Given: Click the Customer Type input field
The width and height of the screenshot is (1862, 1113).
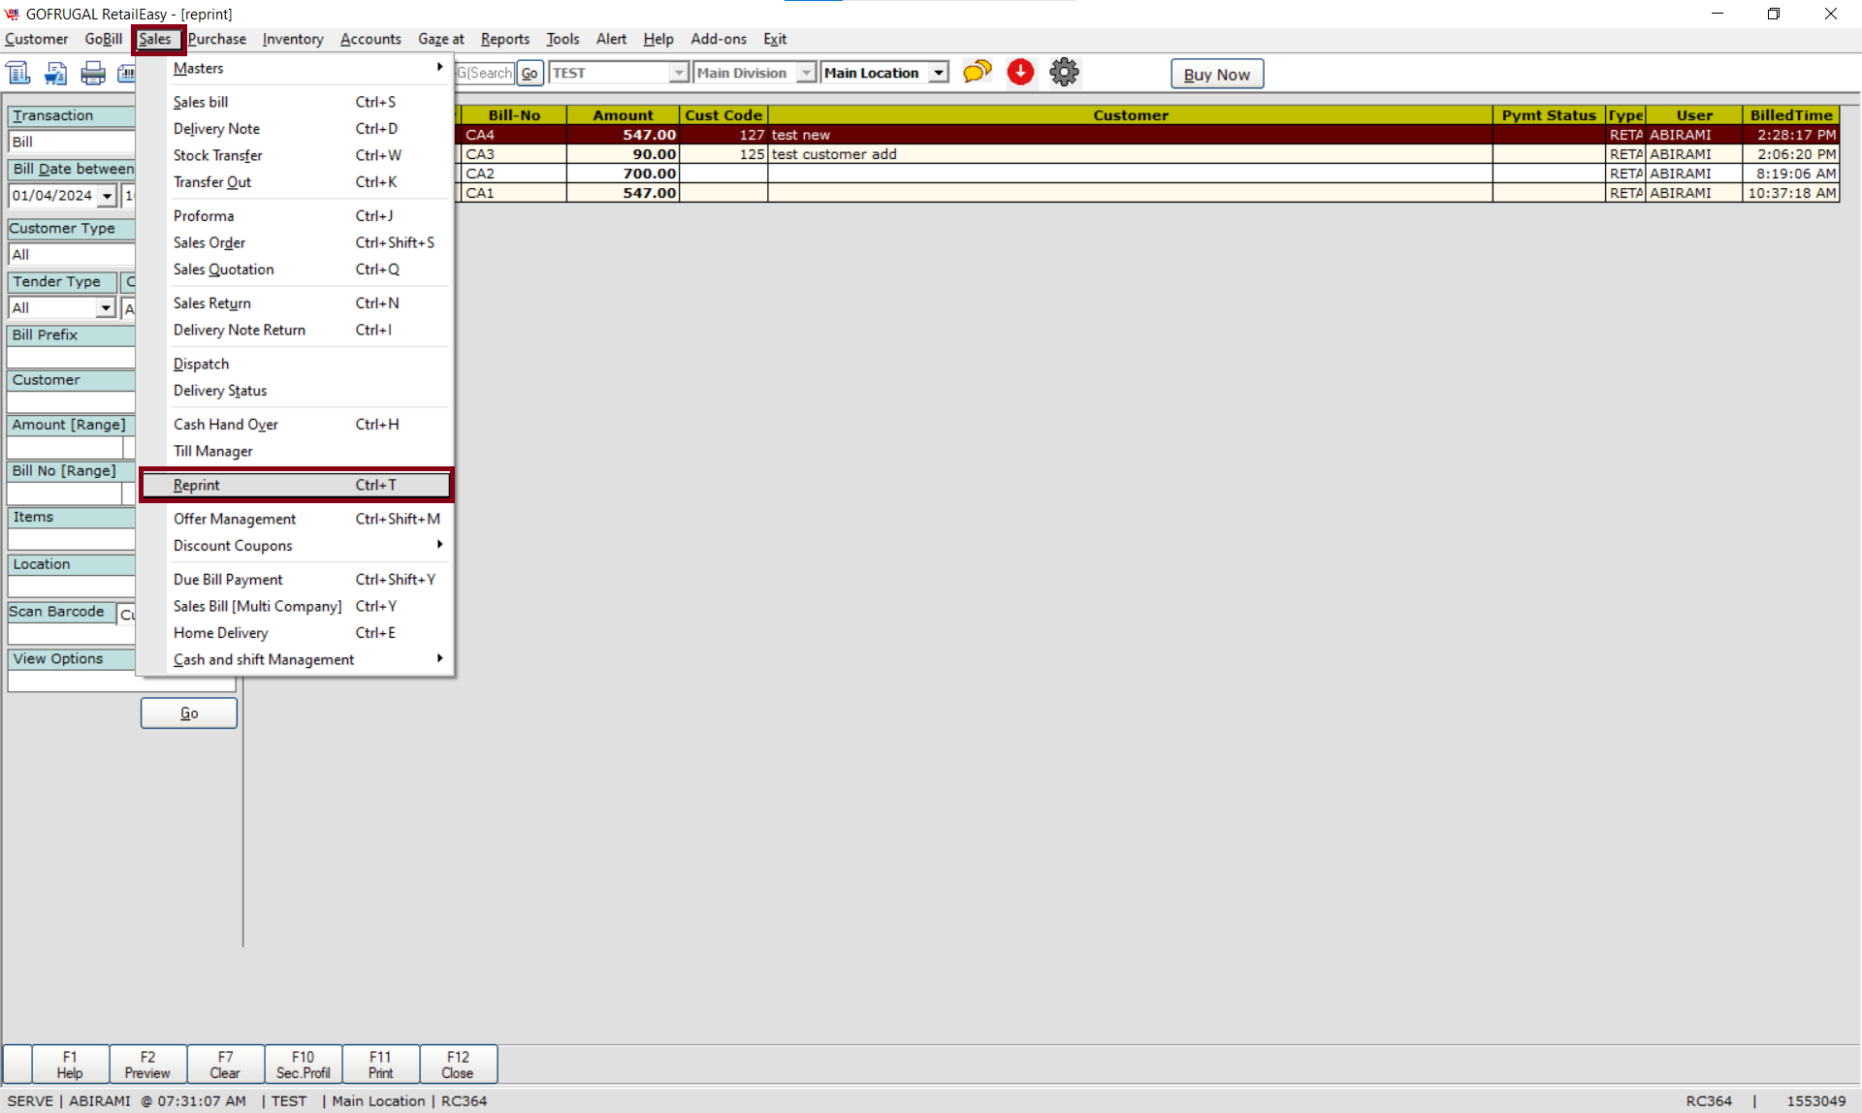Looking at the screenshot, I should pos(71,255).
